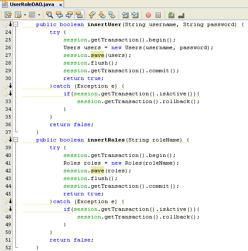Go to previous bookmark icon
The image size is (248, 251).
92,15
